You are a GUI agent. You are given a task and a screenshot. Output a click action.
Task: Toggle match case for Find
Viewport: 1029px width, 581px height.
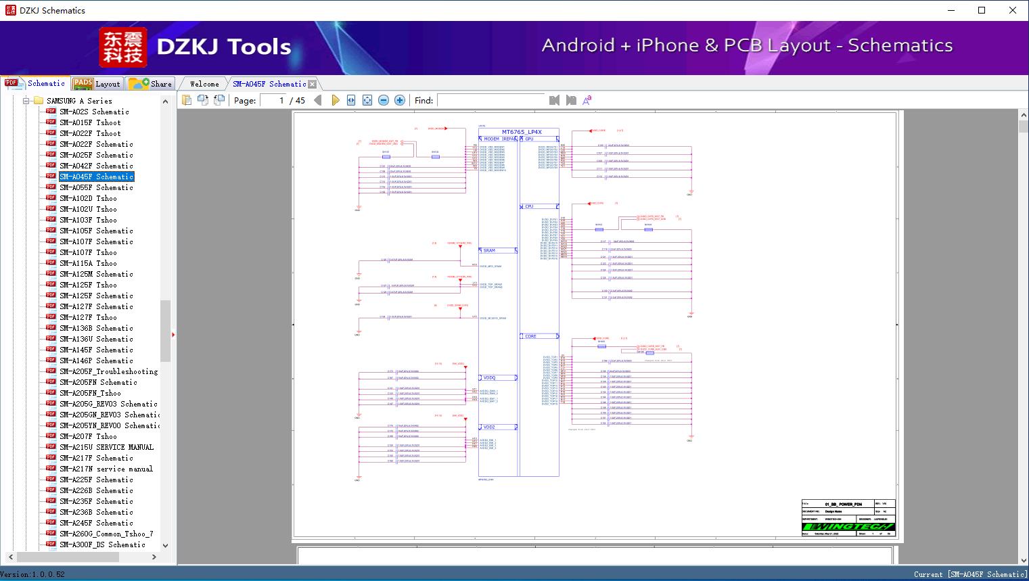pyautogui.click(x=587, y=100)
